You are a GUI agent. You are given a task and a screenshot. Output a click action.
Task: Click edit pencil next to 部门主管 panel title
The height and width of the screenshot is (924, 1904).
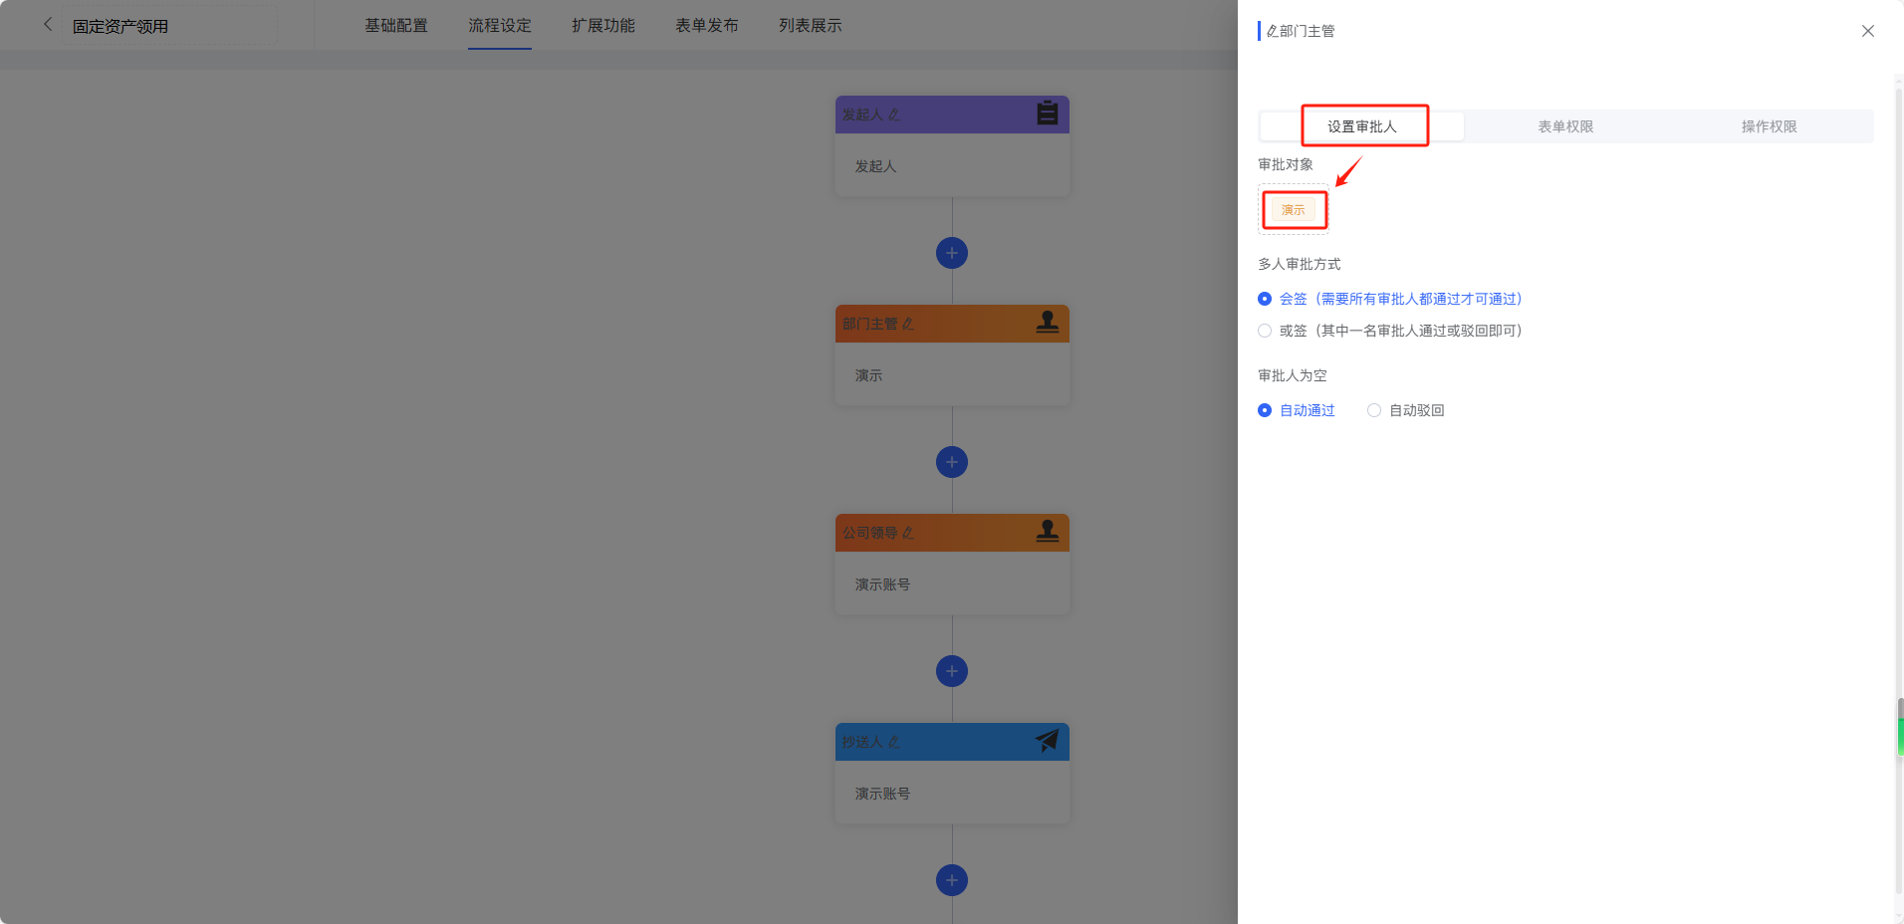(1272, 32)
